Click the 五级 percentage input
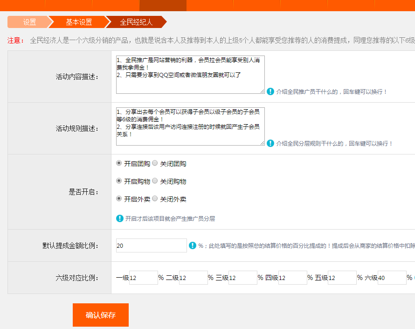The image size is (415, 329). 342,278
